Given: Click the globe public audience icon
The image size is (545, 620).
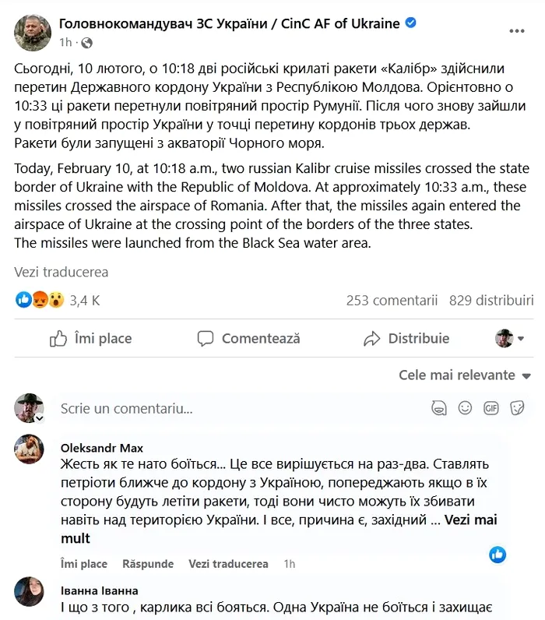Looking at the screenshot, I should pyautogui.click(x=86, y=43).
